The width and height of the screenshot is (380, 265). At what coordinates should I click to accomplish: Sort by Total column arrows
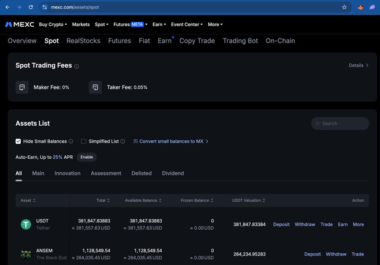pyautogui.click(x=109, y=200)
